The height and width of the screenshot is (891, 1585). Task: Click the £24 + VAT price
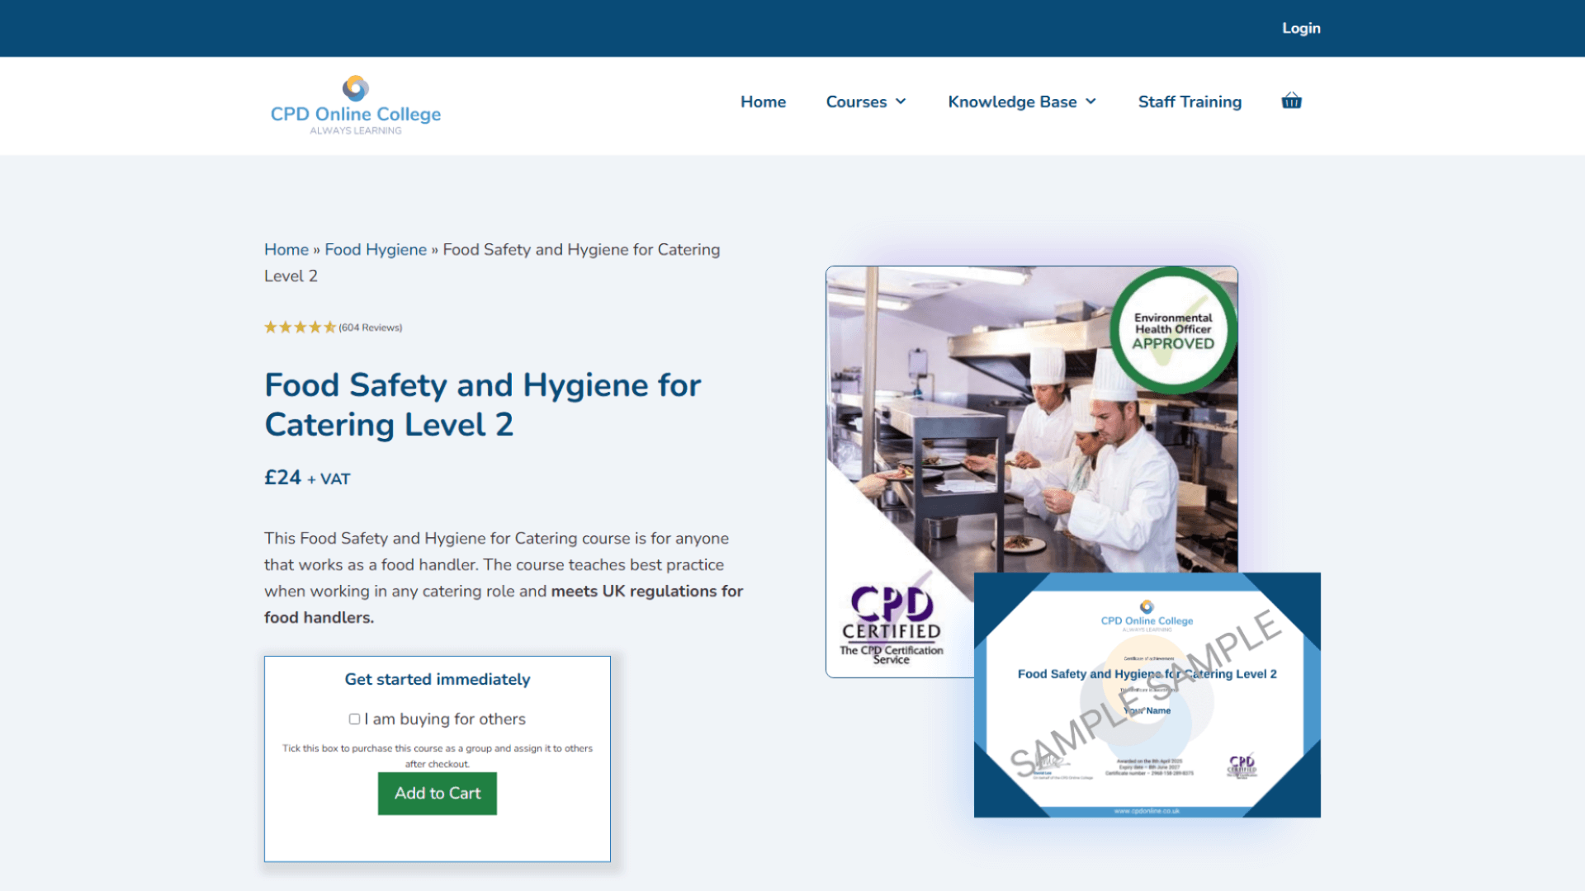307,478
